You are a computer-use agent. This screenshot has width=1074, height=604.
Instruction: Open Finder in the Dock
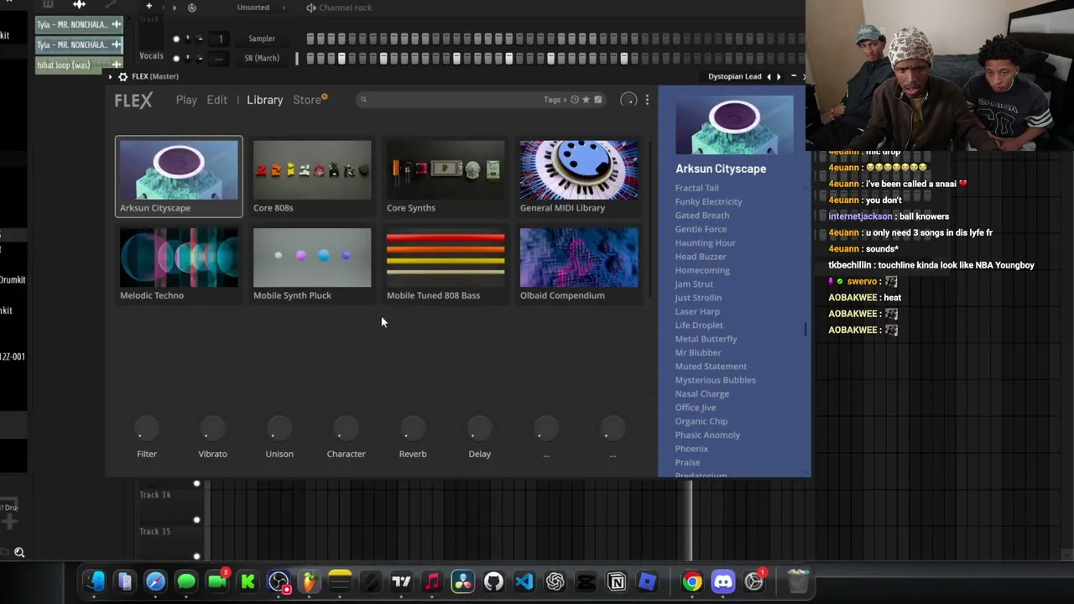[94, 581]
